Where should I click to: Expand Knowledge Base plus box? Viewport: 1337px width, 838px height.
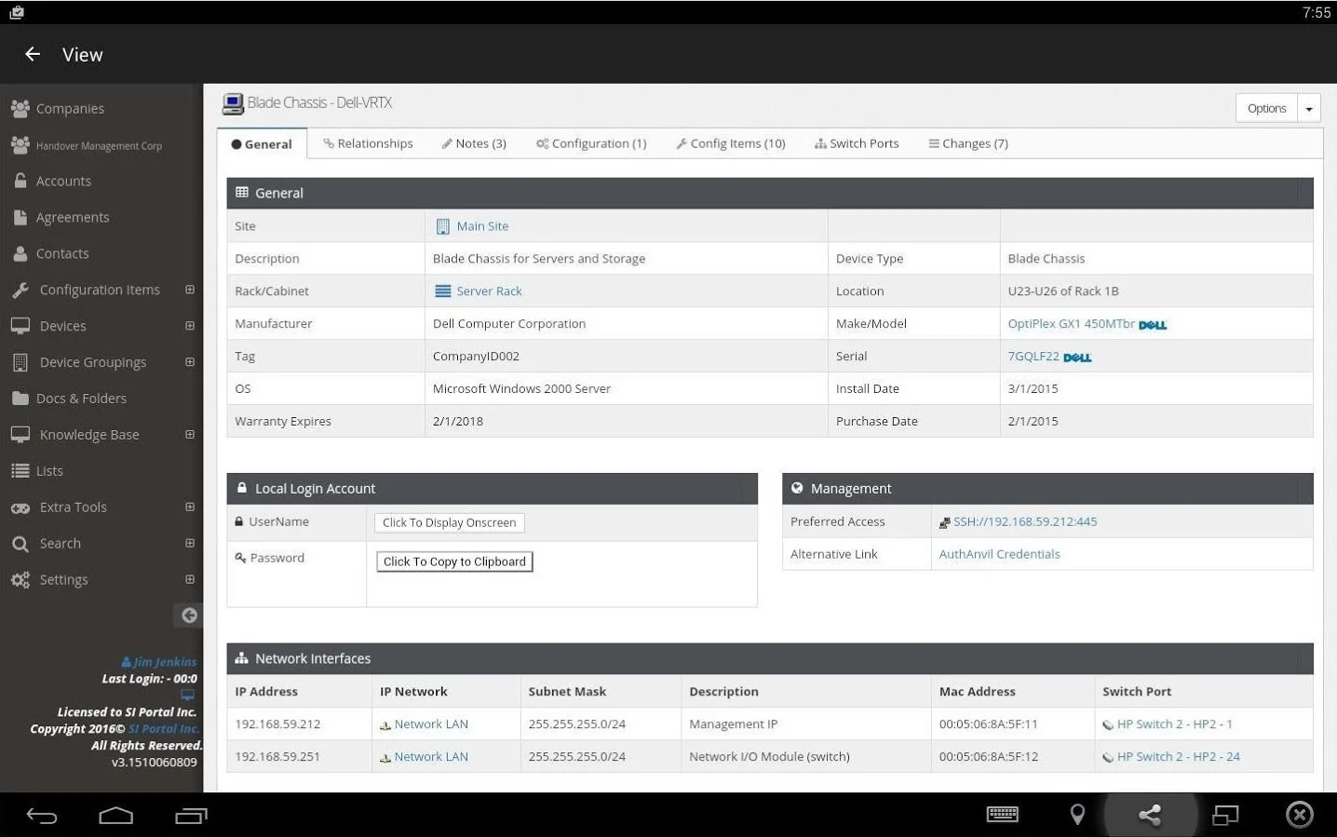click(x=190, y=435)
